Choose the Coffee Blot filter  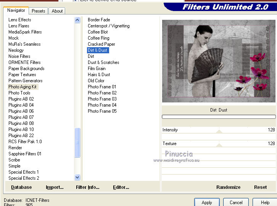click(x=98, y=32)
